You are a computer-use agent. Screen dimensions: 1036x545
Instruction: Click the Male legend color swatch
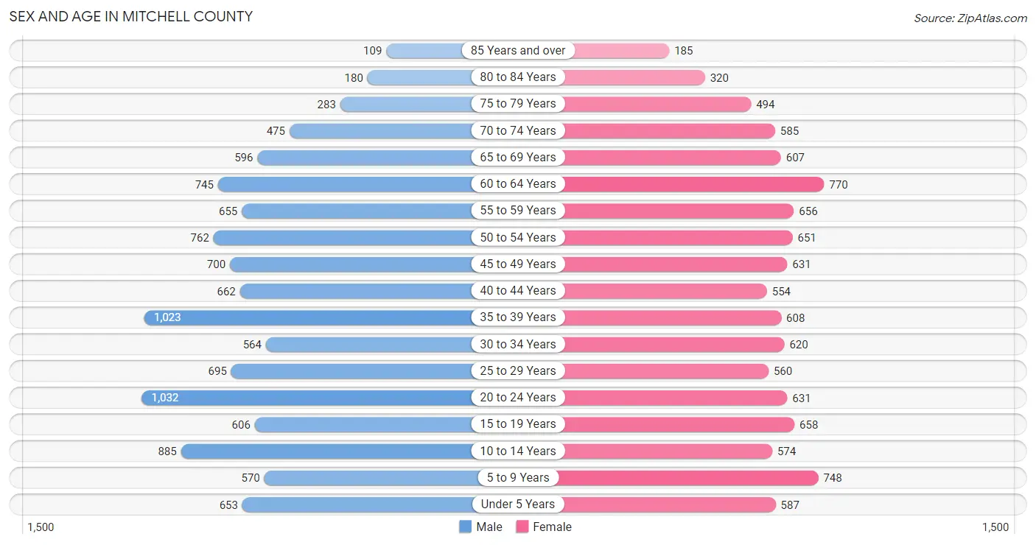click(x=465, y=527)
